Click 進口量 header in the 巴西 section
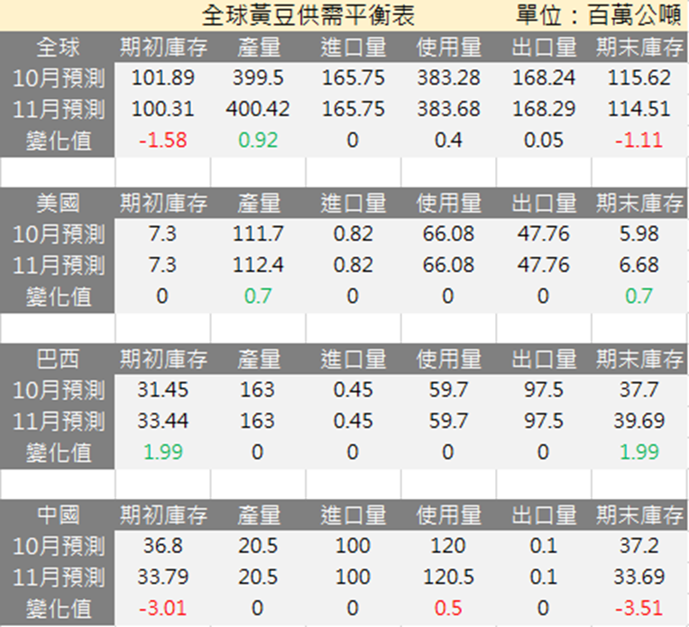 tap(354, 359)
